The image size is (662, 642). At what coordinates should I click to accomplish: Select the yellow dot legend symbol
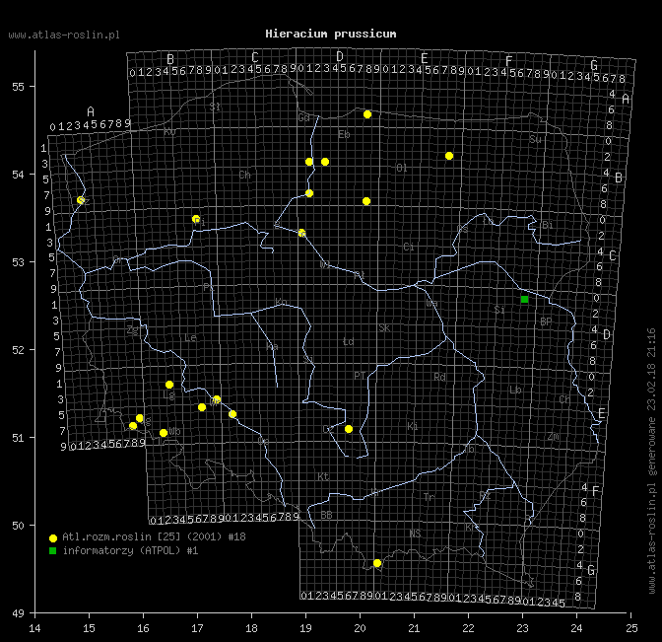[x=53, y=538]
